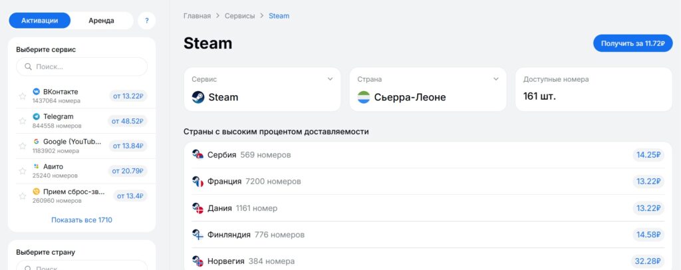The image size is (681, 270).
Task: Favorite Telegram with its star
Action: click(23, 121)
